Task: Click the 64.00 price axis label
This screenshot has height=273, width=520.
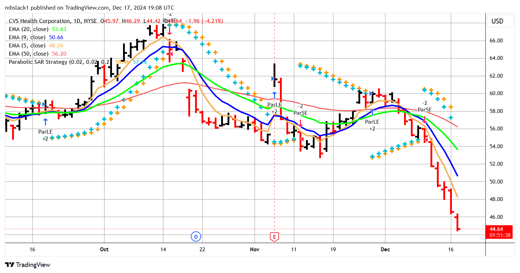Action: (x=496, y=58)
